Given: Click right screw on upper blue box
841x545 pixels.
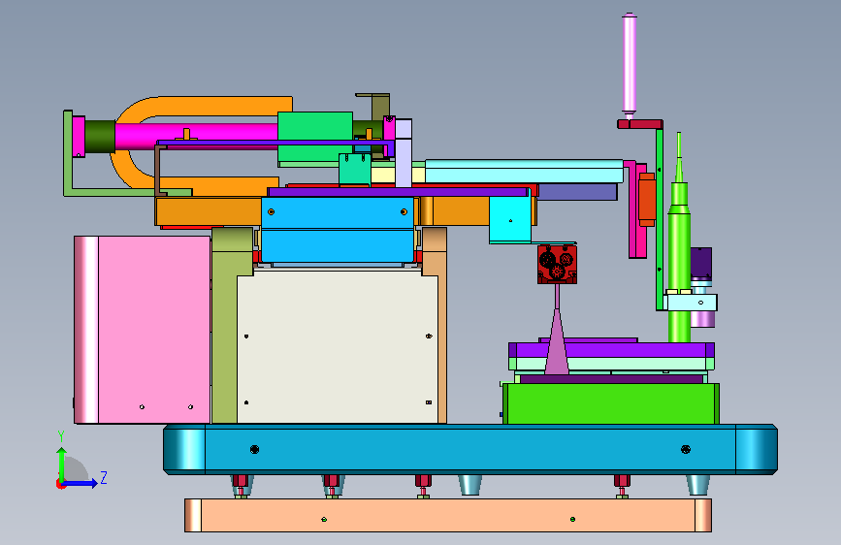Looking at the screenshot, I should 404,211.
